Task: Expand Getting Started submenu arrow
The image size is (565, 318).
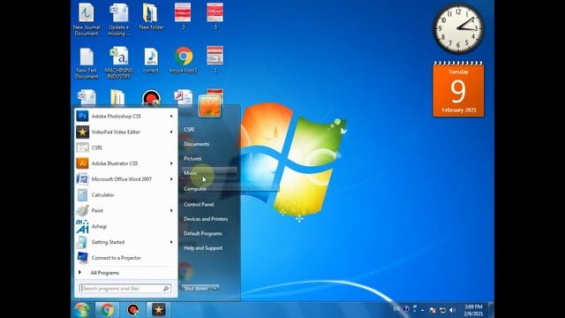Action: pos(171,242)
